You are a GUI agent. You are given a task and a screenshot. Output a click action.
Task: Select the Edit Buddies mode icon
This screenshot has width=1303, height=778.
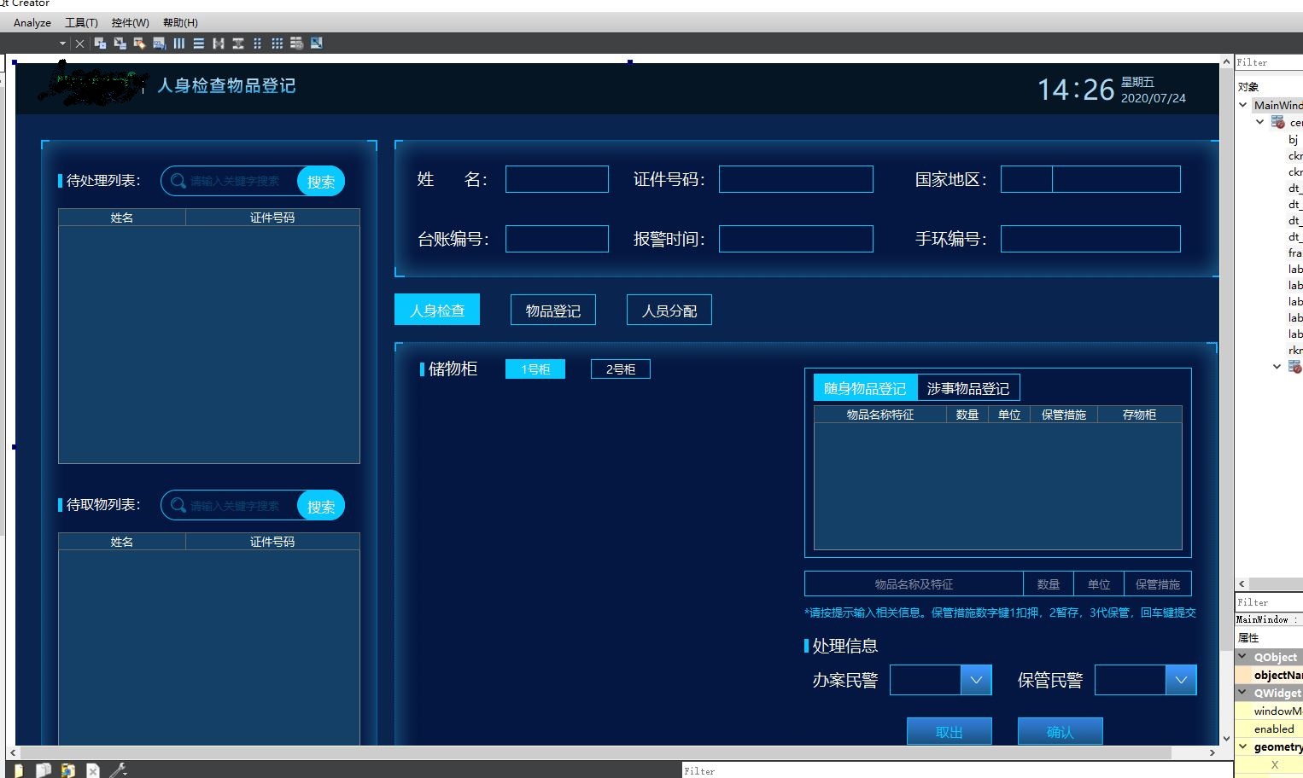pyautogui.click(x=139, y=44)
